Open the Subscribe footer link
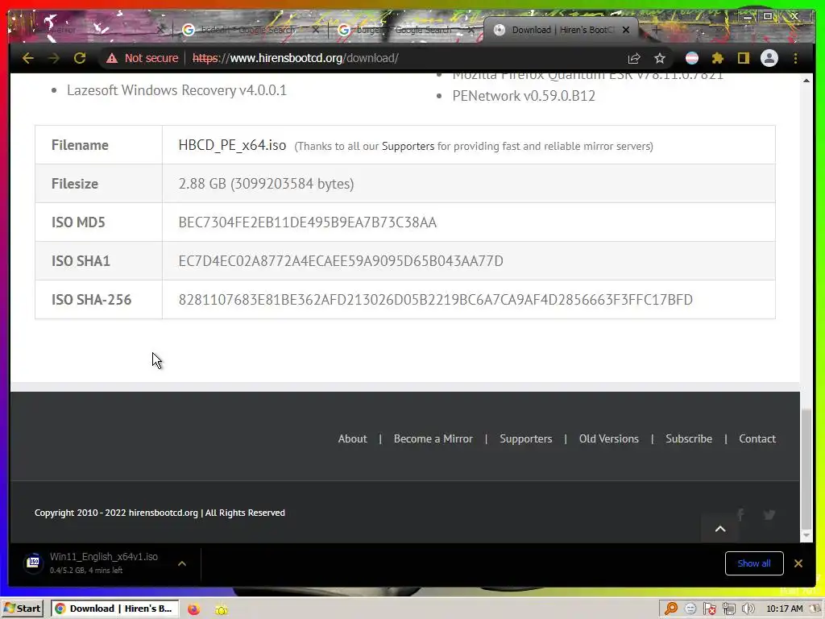 click(689, 438)
